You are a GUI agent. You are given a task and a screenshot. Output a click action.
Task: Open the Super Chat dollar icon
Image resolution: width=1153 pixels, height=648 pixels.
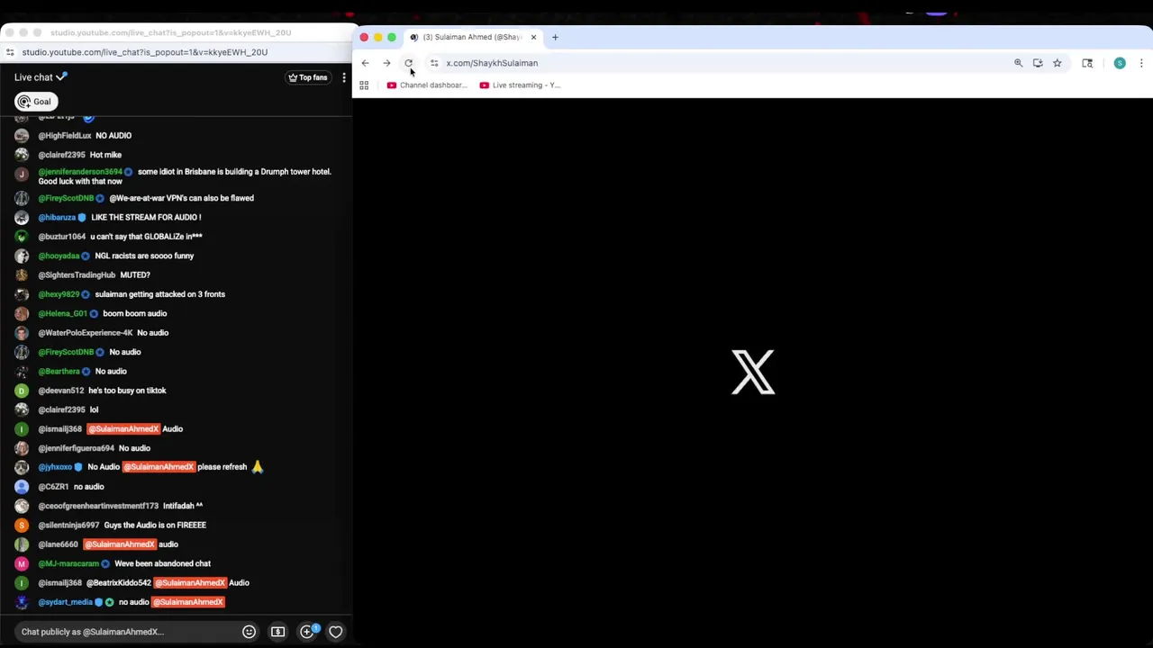277,632
